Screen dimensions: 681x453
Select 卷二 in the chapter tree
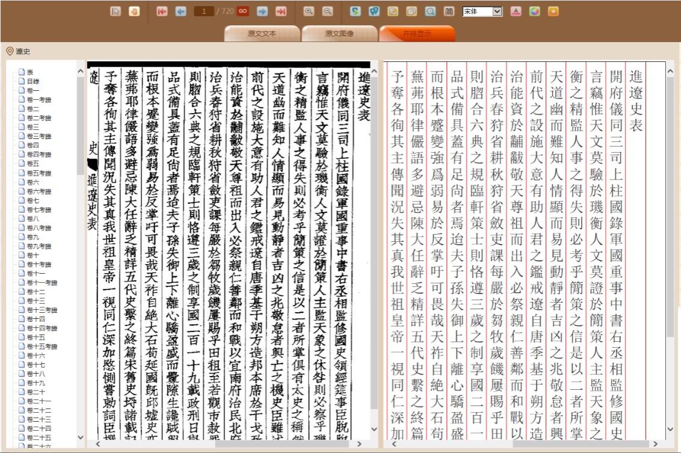click(x=33, y=108)
